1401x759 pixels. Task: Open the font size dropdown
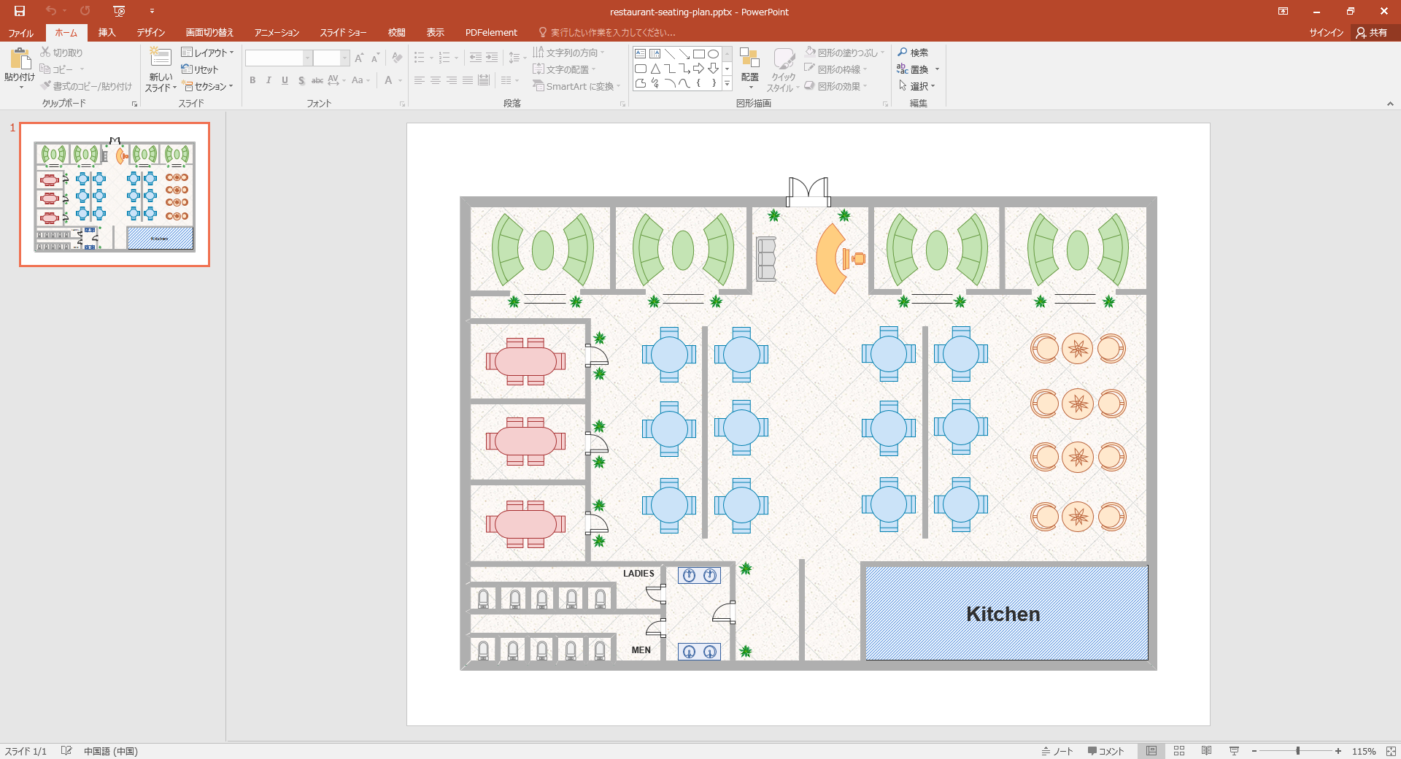tap(345, 58)
